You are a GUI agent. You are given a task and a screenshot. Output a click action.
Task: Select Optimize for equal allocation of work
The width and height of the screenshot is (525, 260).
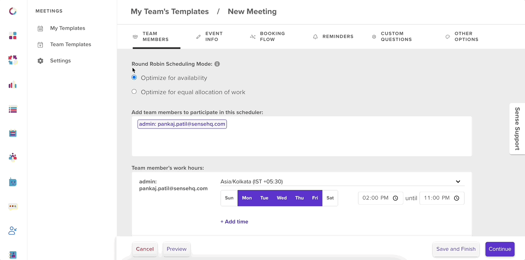coord(134,92)
